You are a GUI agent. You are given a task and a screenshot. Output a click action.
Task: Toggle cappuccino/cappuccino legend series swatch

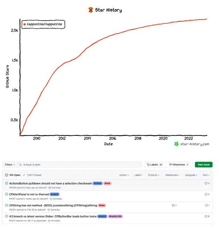click(x=24, y=24)
